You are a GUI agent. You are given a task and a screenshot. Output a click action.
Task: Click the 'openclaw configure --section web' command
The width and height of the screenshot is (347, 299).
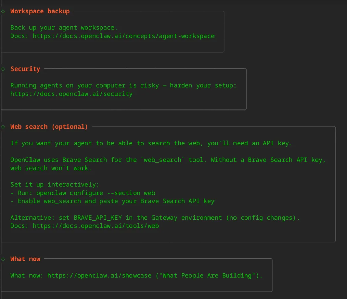pyautogui.click(x=96, y=193)
